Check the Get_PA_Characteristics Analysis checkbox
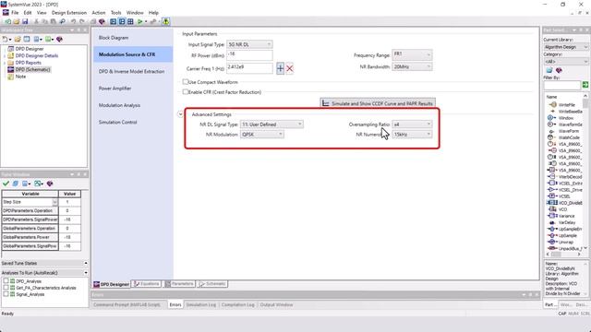This screenshot has width=591, height=332. click(x=6, y=288)
